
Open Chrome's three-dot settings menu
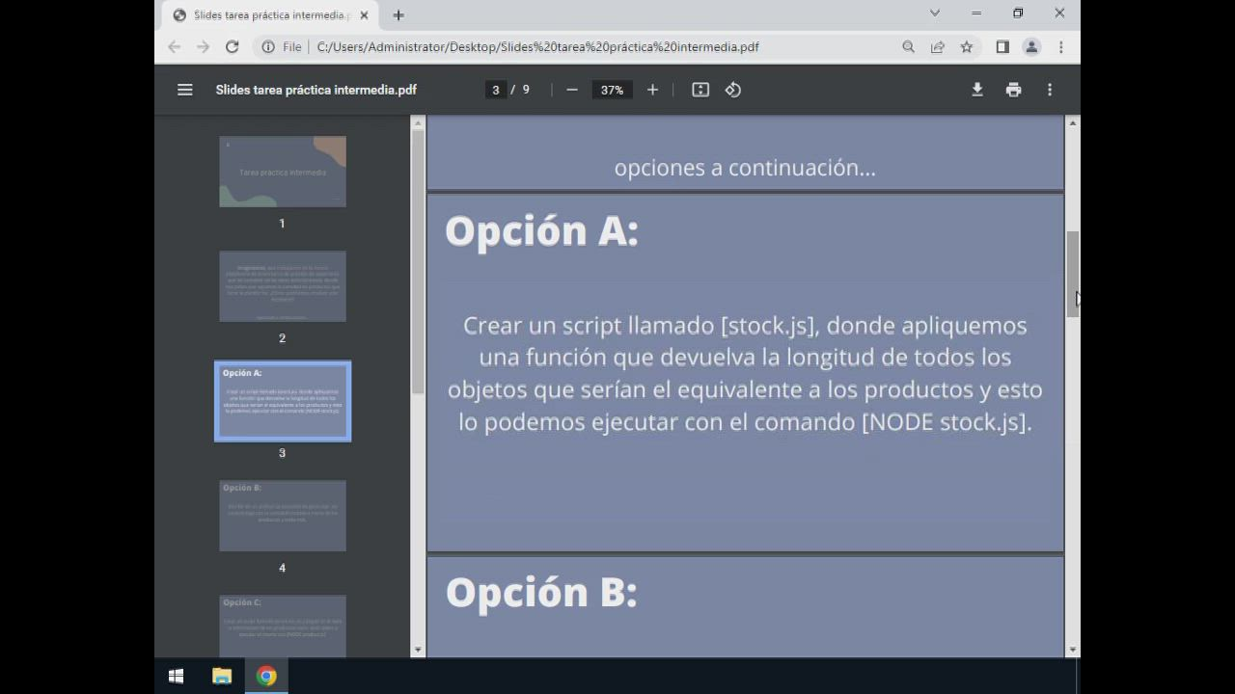pos(1060,46)
